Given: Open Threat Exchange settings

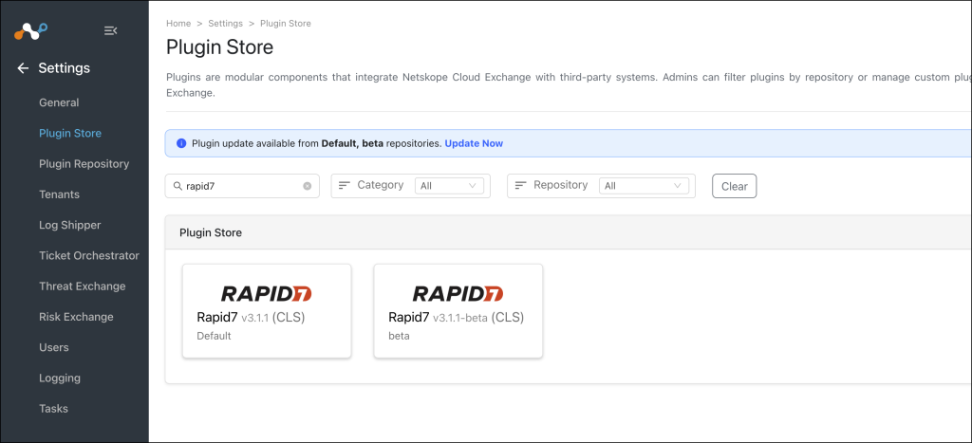Looking at the screenshot, I should pyautogui.click(x=83, y=286).
